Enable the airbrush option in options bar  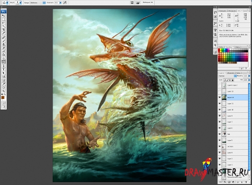pos(65,2)
